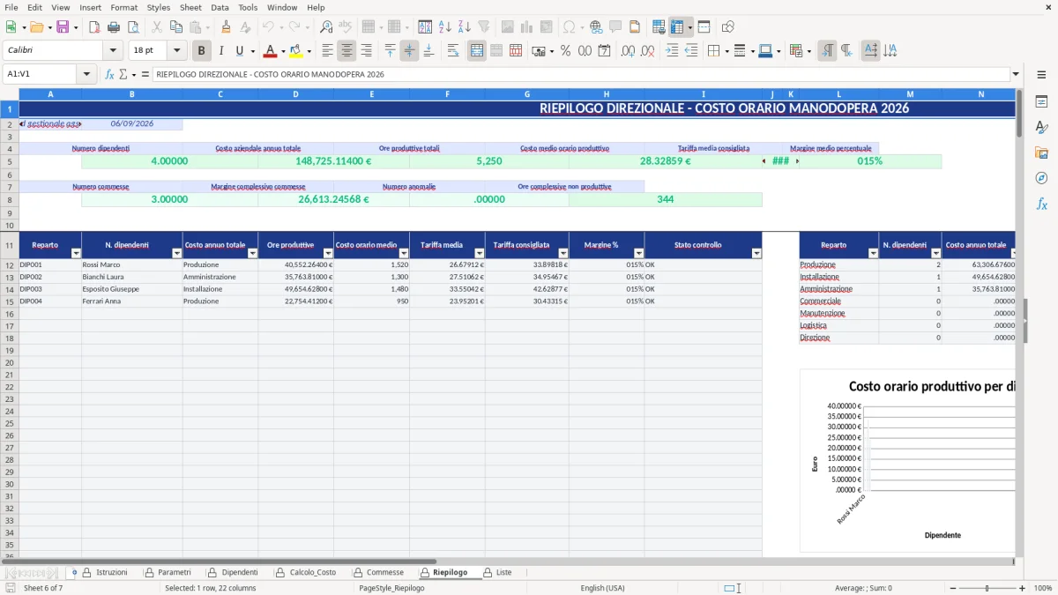Select the Clone Formatting paintbrush

coord(227,27)
